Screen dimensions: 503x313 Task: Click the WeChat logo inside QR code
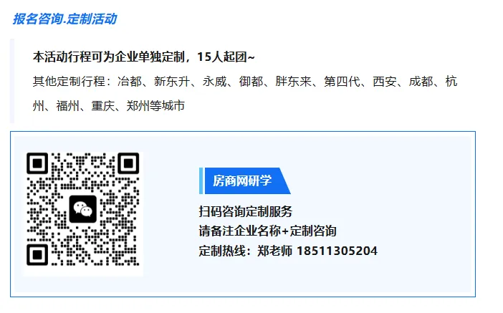tap(83, 208)
